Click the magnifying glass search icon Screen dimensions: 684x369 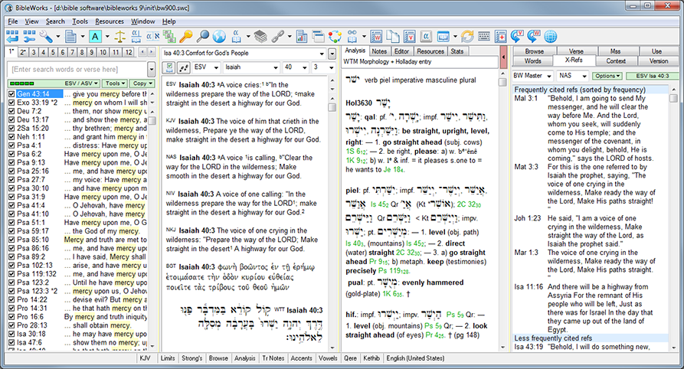click(x=202, y=36)
